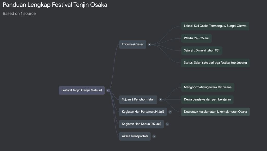Collapse the Tujuan & Penghormatan chevron

(x=161, y=99)
